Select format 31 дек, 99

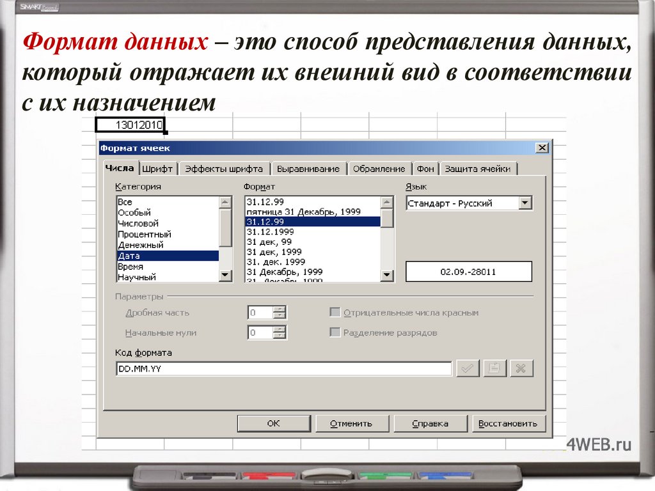[313, 242]
